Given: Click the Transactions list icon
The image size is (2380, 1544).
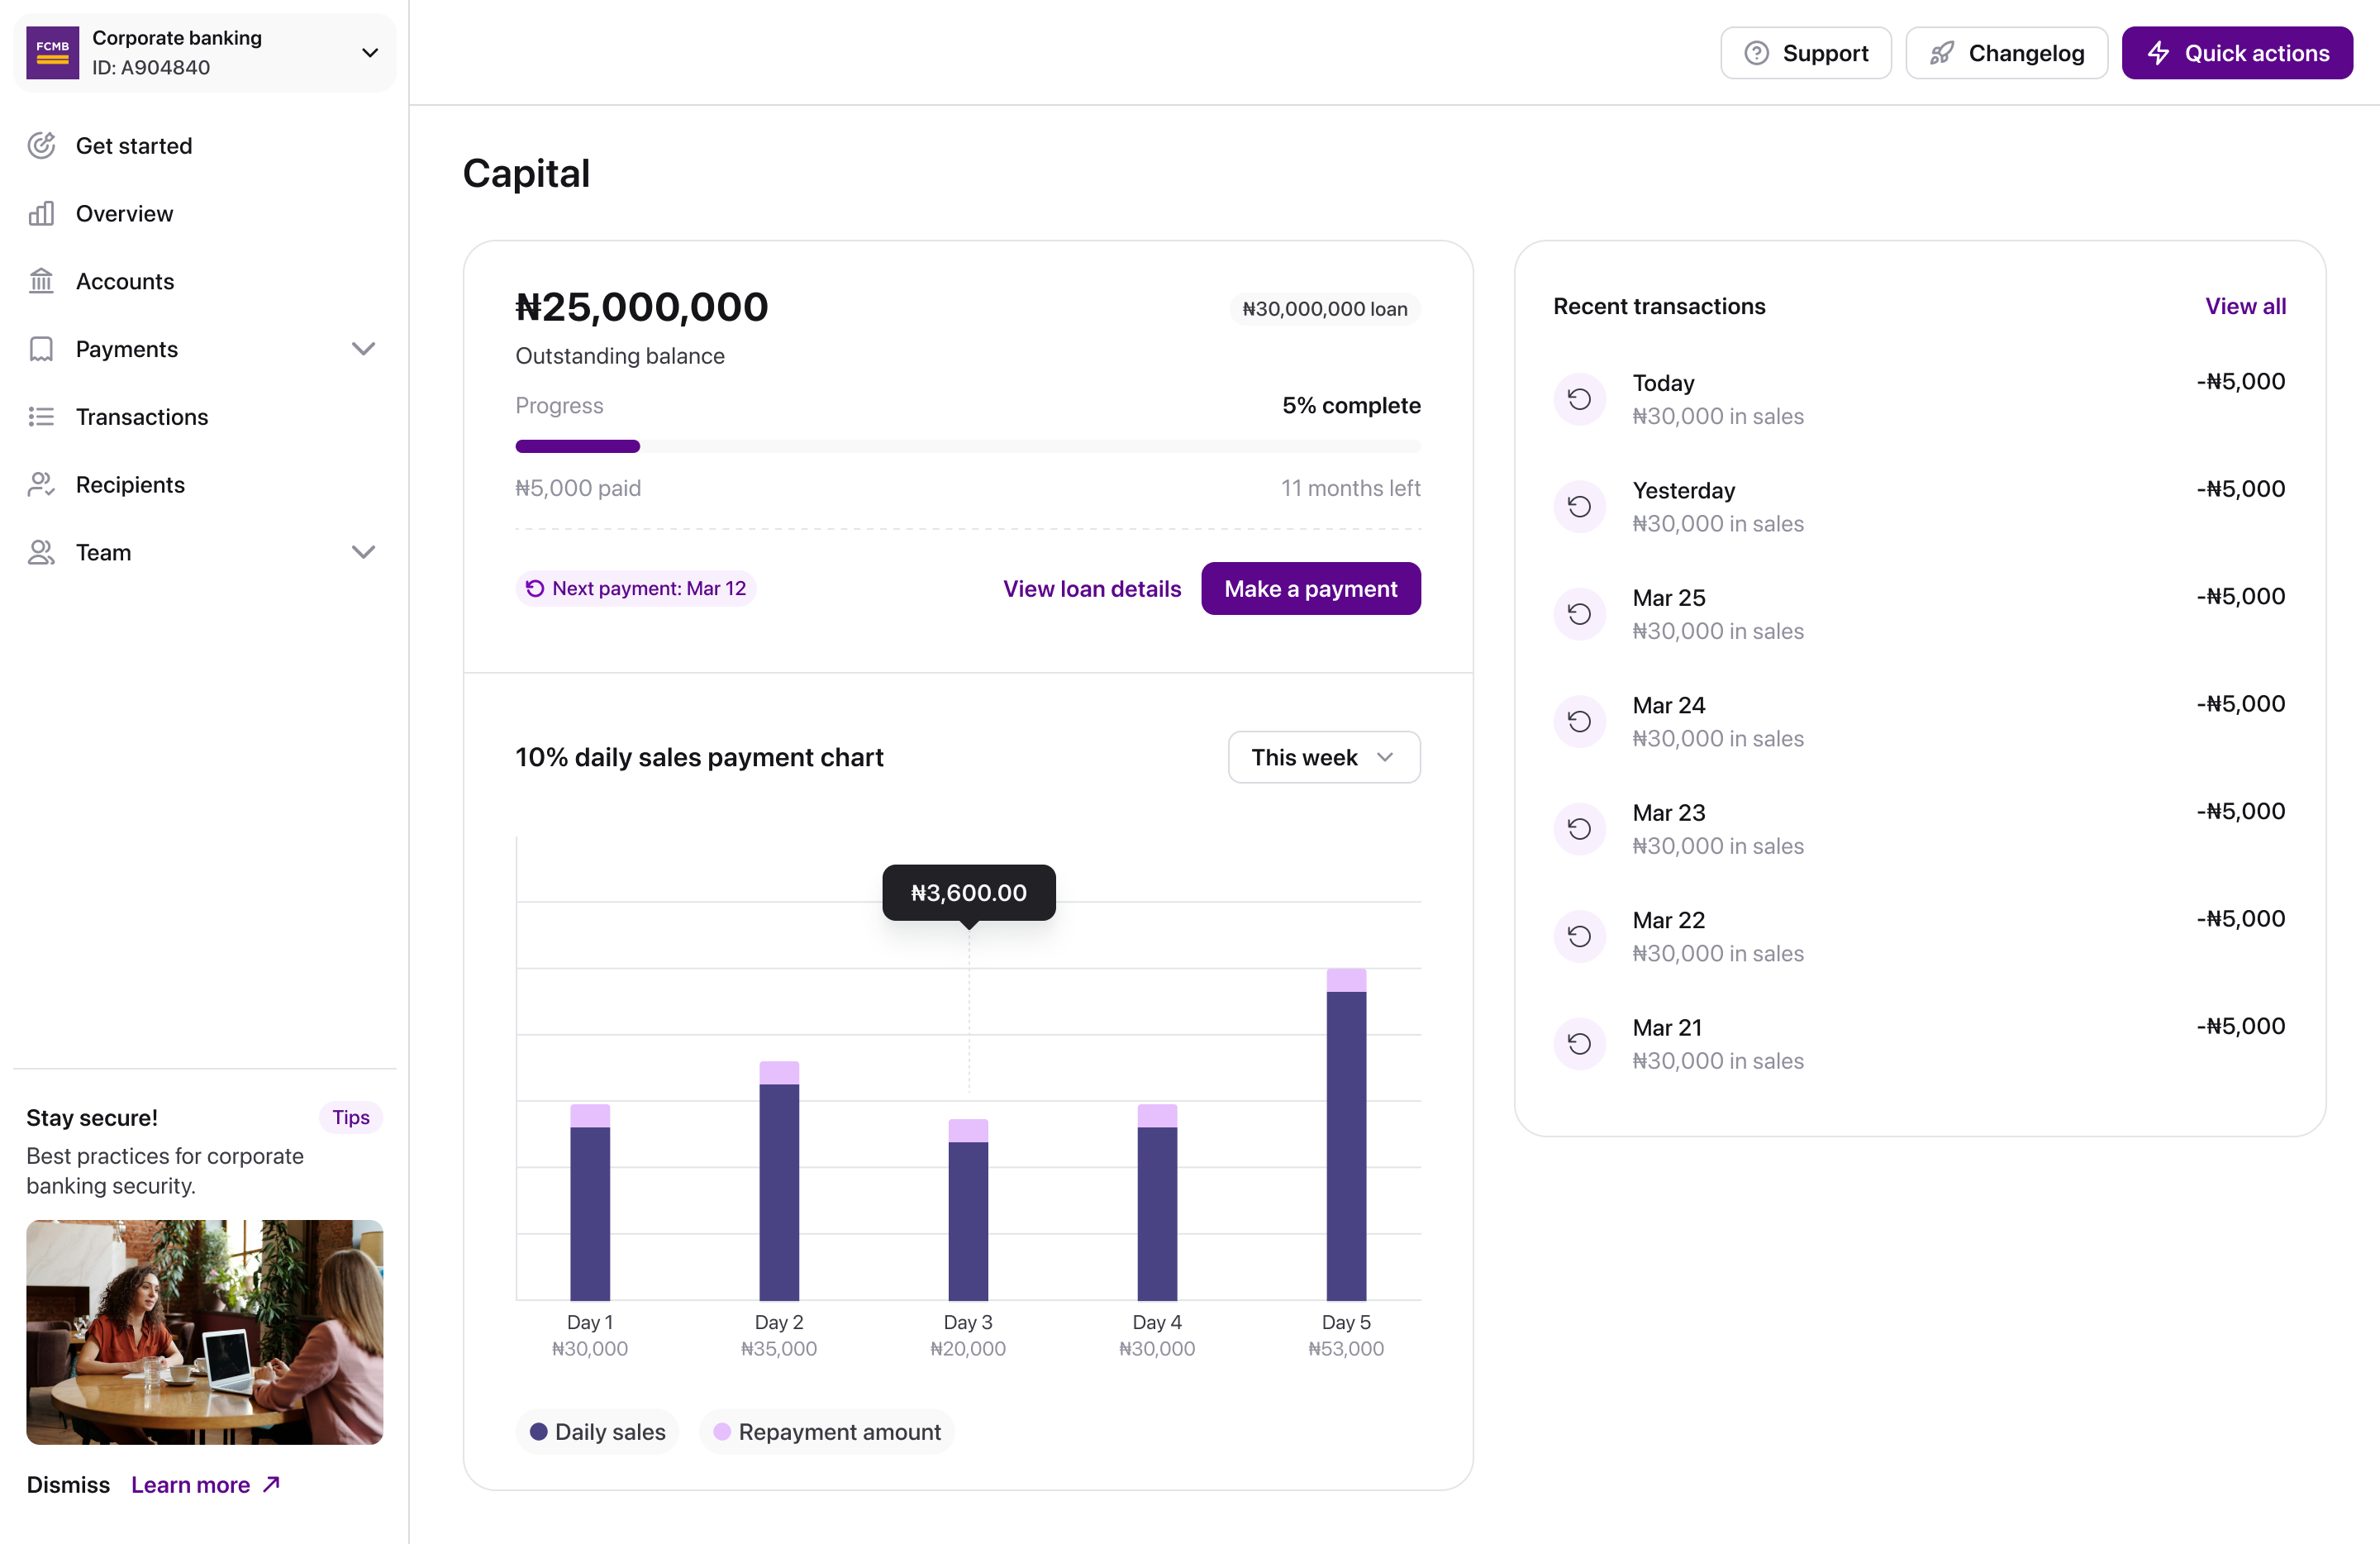Looking at the screenshot, I should tap(41, 417).
